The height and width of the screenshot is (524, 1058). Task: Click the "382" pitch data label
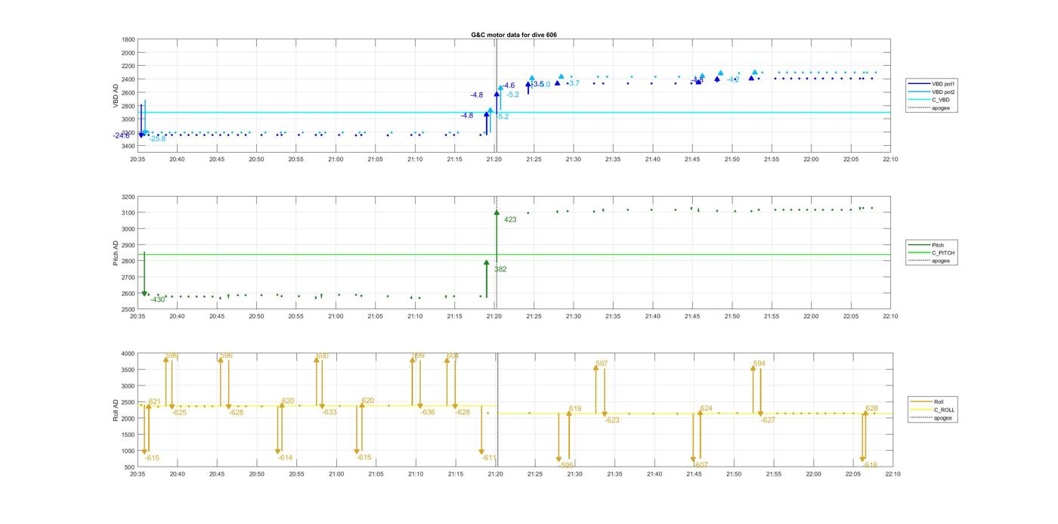point(500,269)
